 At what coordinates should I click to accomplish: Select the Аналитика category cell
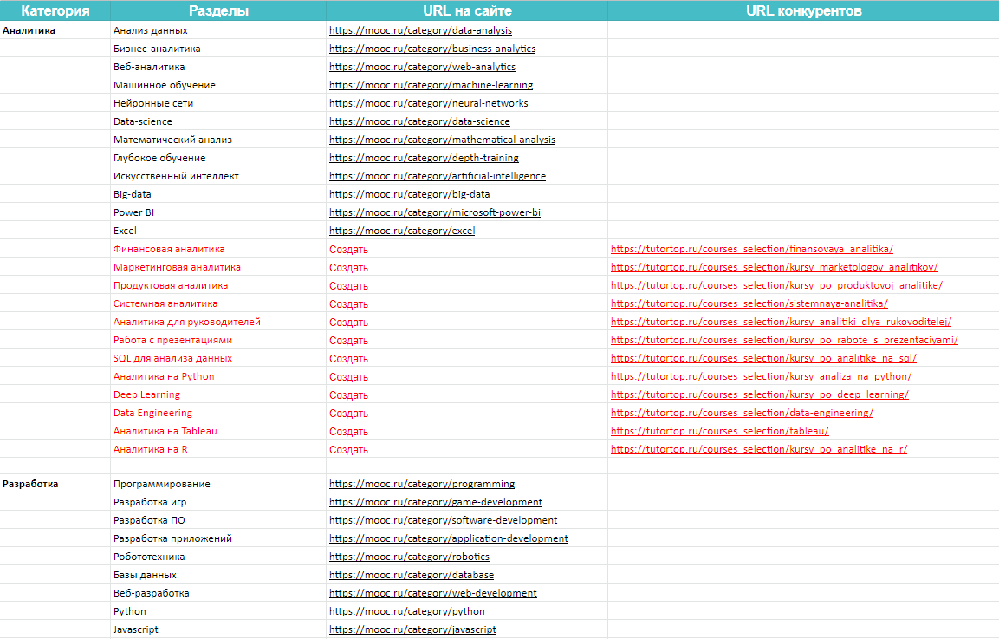(29, 30)
